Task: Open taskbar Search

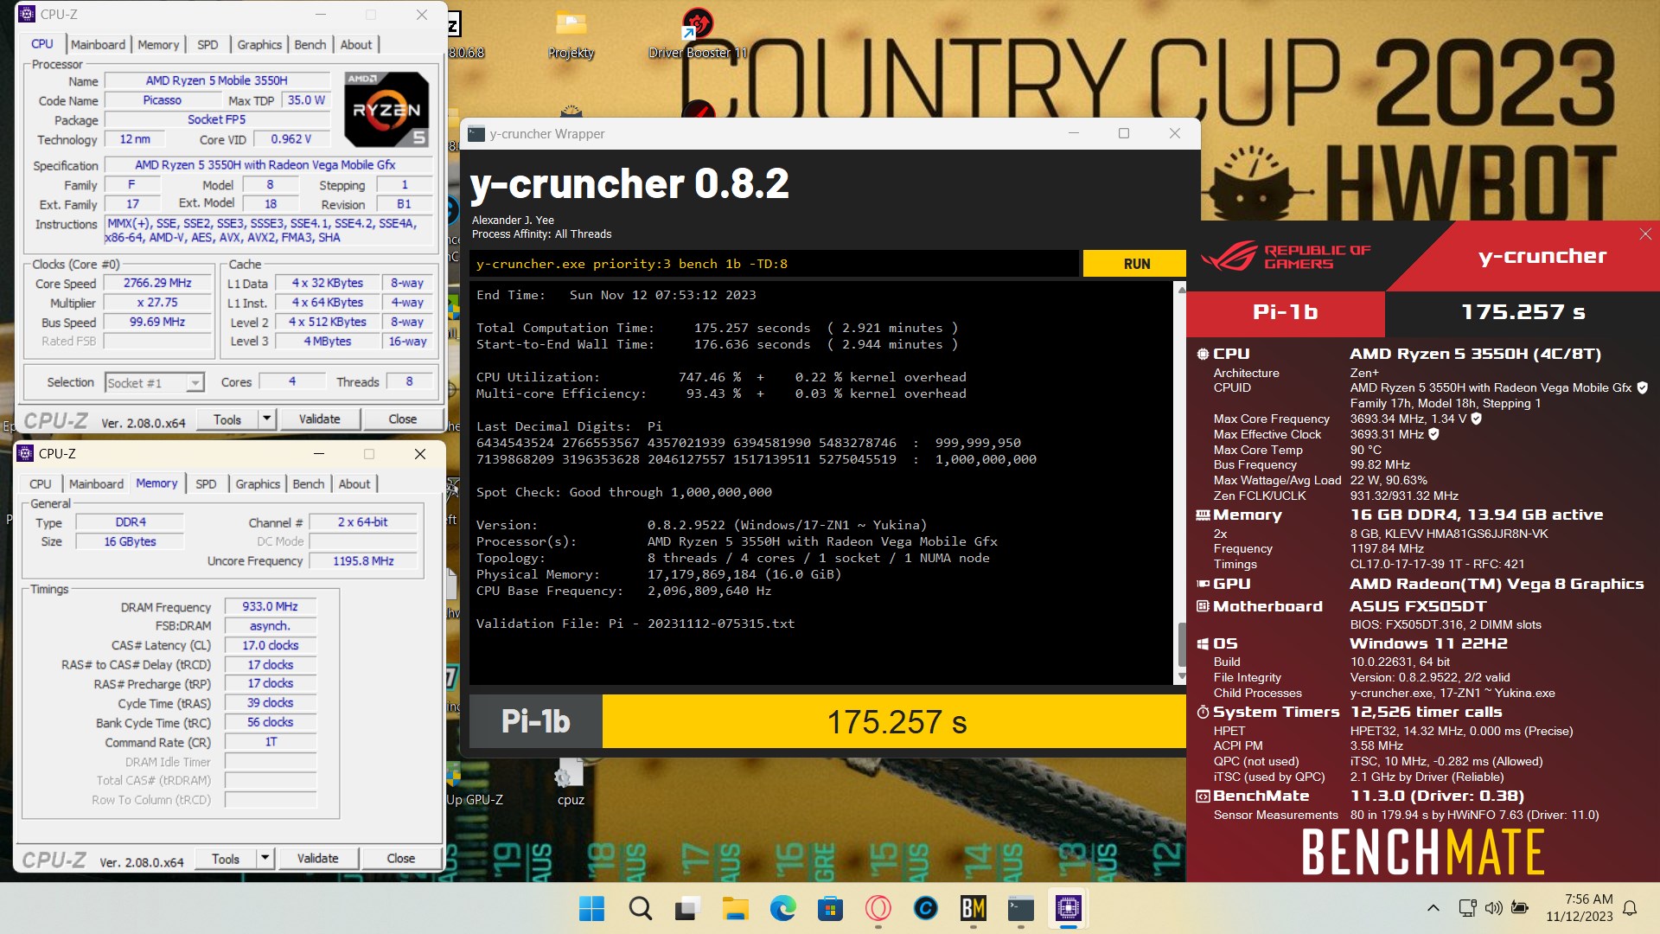Action: [641, 908]
